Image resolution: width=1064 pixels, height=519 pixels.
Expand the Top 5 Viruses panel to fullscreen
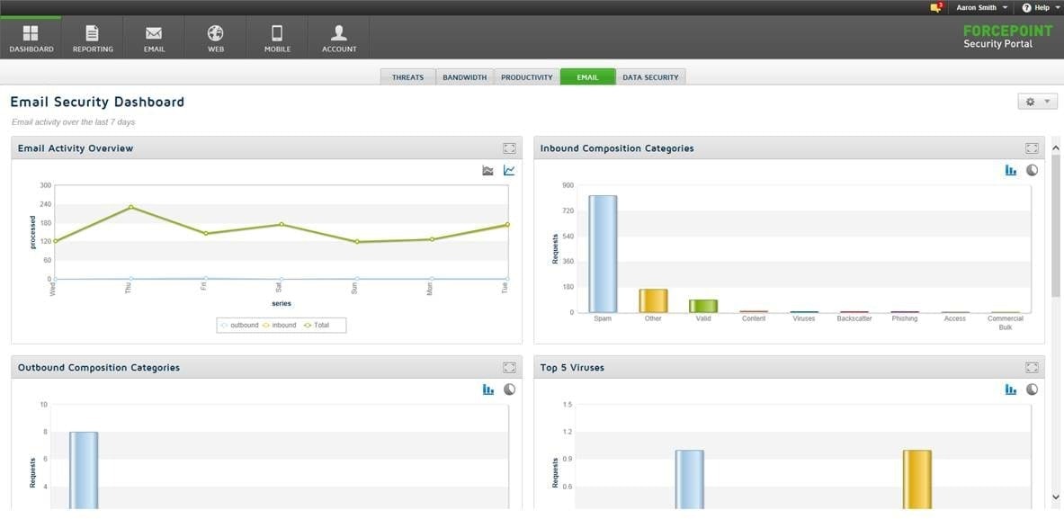coord(1032,367)
